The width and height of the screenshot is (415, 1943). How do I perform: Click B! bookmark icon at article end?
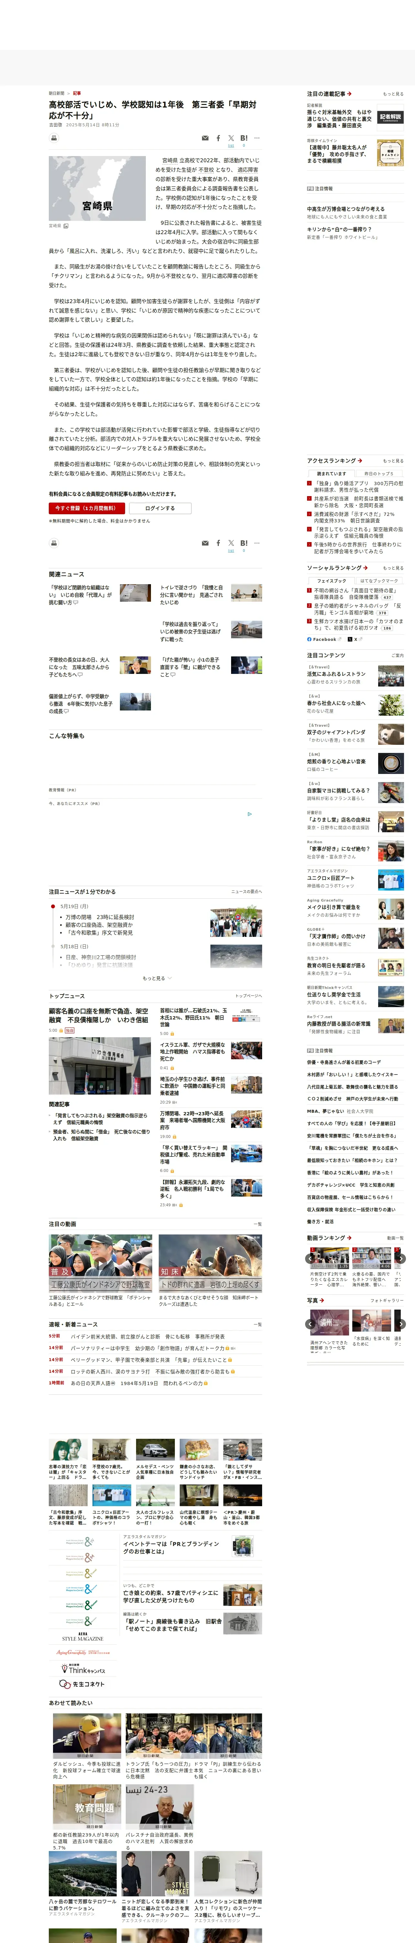point(244,543)
